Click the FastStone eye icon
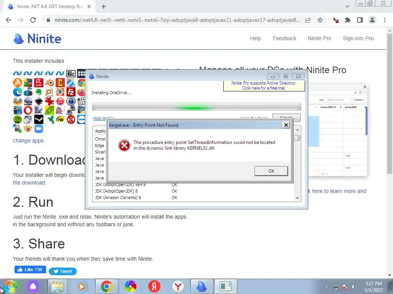Image resolution: width=393 pixels, height=294 pixels. tap(60, 92)
